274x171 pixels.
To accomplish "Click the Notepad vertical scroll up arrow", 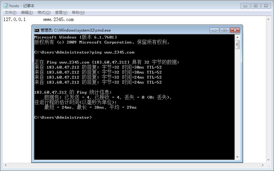I will 268,19.
